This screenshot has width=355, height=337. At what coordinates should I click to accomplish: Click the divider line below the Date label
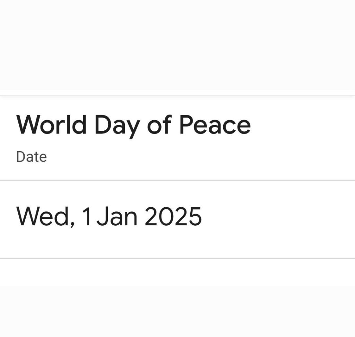pos(177,180)
